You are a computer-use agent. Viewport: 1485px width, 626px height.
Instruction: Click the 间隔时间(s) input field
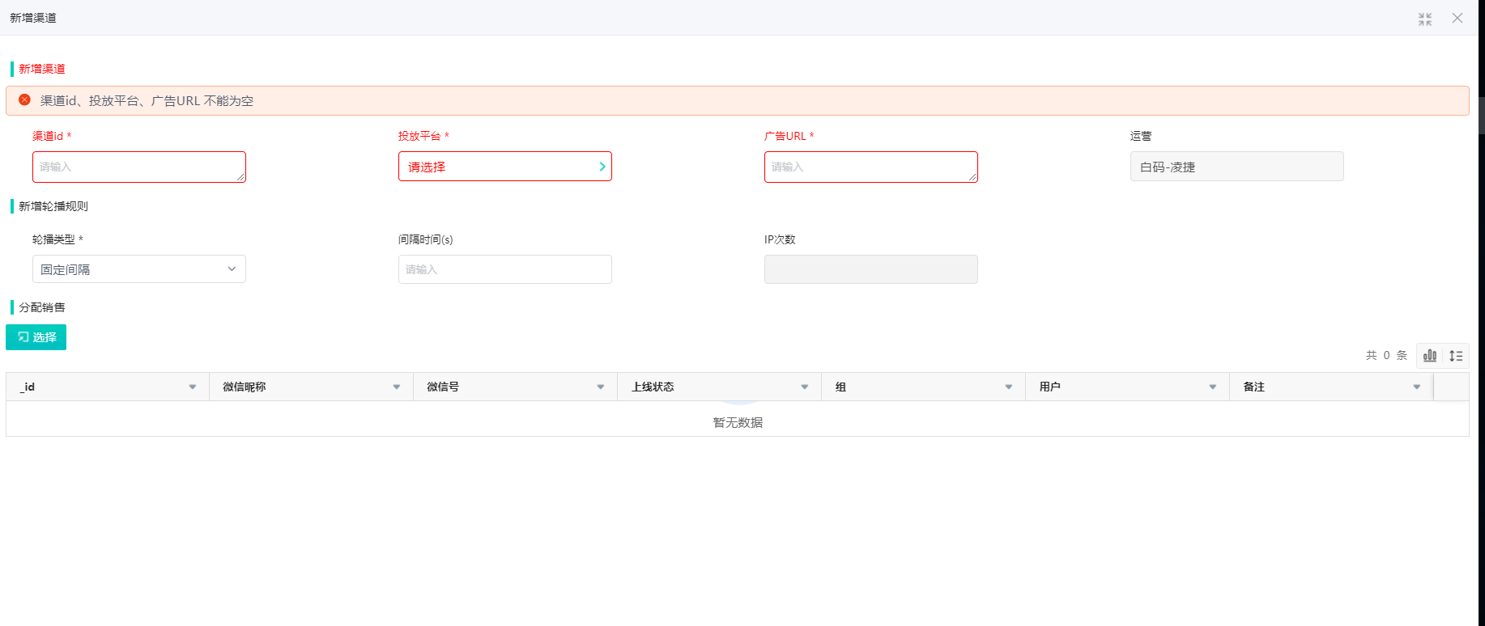tap(505, 269)
